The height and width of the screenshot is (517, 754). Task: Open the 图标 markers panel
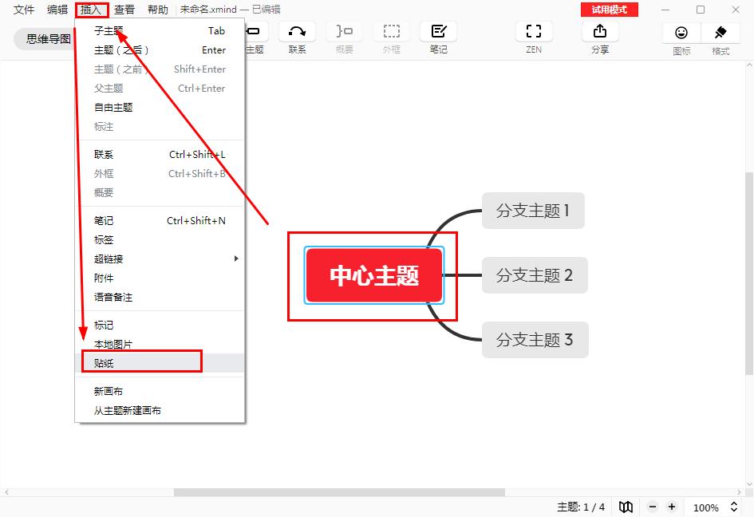click(x=681, y=37)
